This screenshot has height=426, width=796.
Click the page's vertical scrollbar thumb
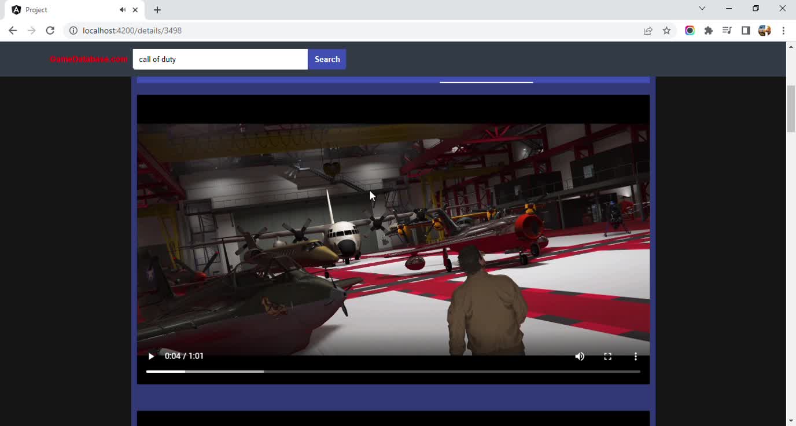click(x=791, y=109)
